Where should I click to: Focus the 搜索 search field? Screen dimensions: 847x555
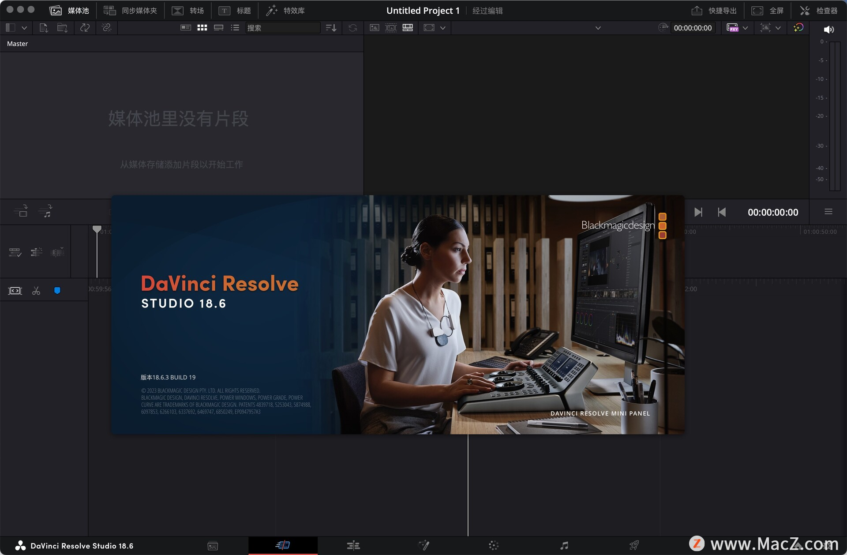[x=282, y=28]
